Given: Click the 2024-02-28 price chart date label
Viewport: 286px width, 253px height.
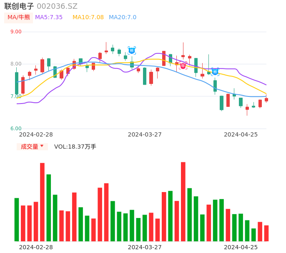Looking at the screenshot, I should 36,134.
